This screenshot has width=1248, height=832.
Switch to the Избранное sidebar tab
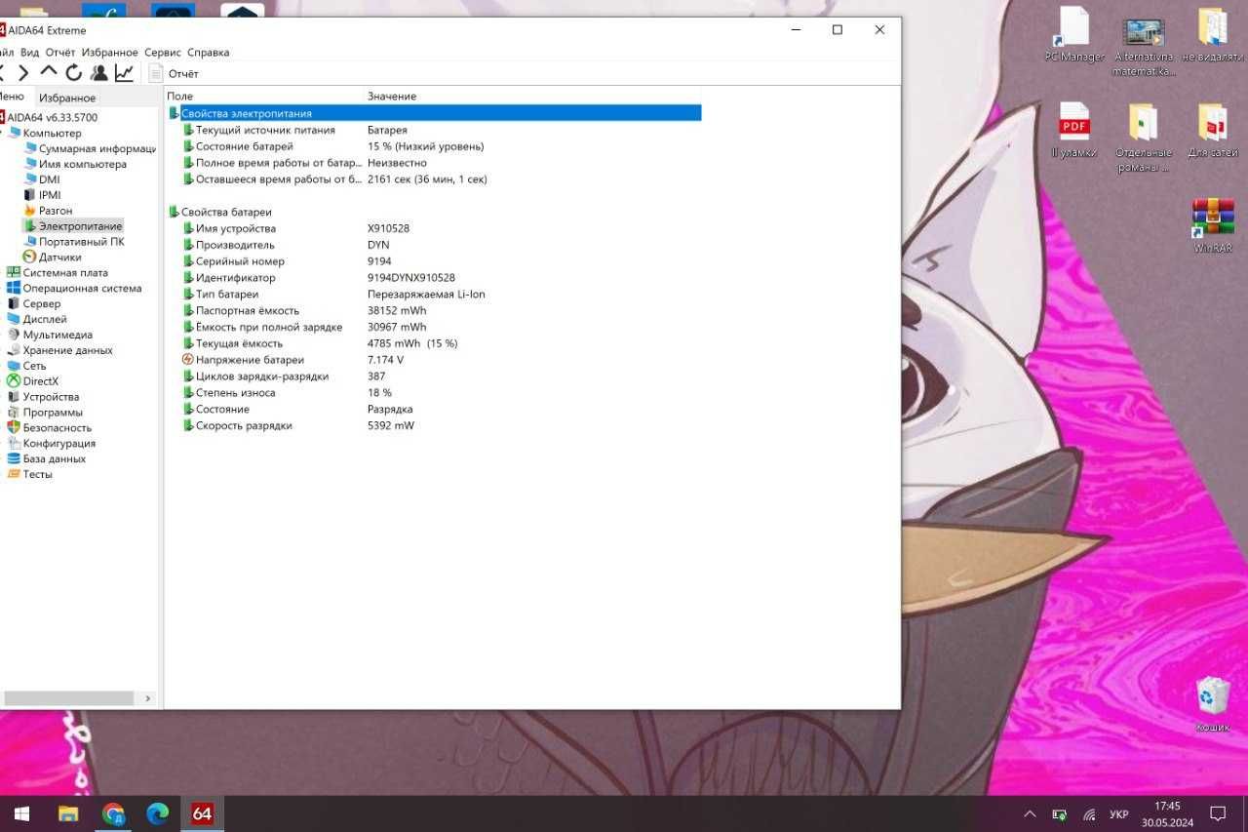coord(67,98)
